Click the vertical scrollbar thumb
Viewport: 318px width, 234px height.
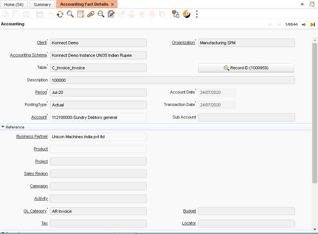[x=315, y=113]
